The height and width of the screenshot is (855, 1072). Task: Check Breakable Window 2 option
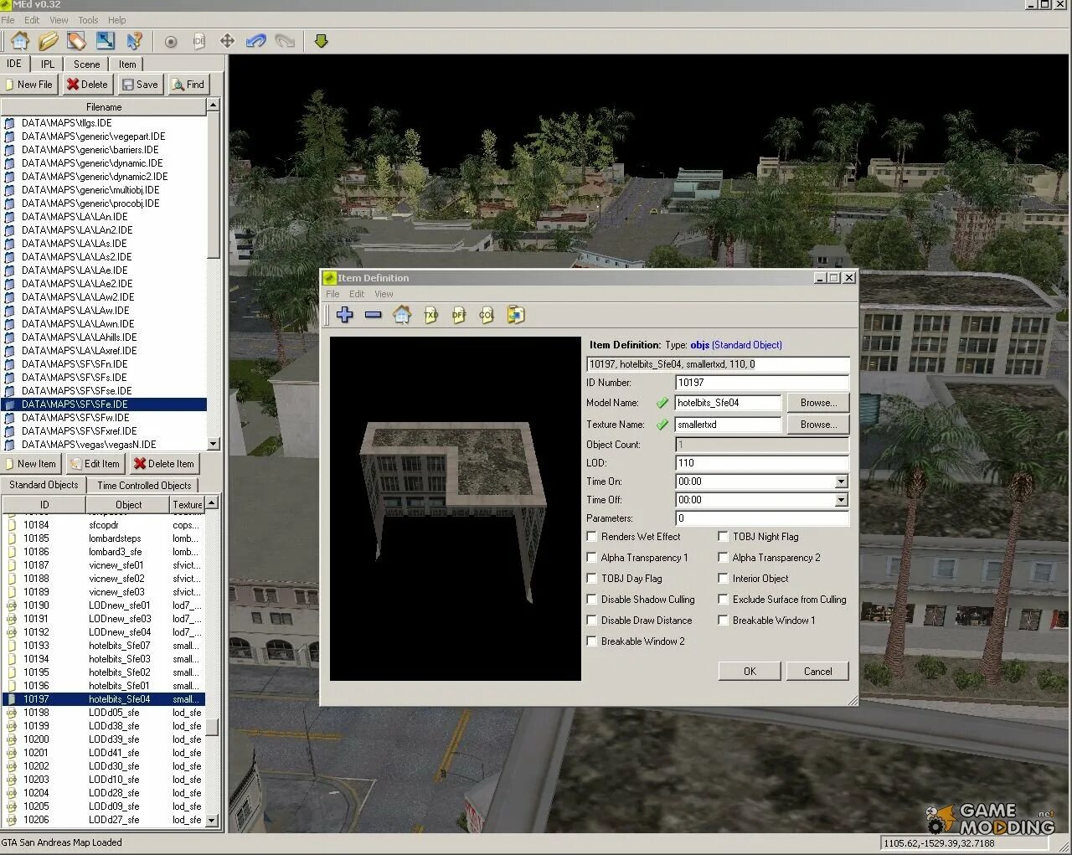pyautogui.click(x=592, y=641)
